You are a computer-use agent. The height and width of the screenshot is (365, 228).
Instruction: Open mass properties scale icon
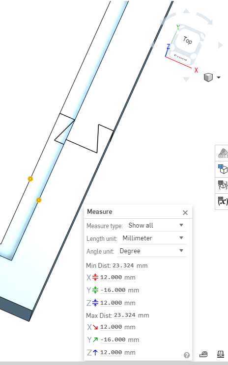(221, 354)
